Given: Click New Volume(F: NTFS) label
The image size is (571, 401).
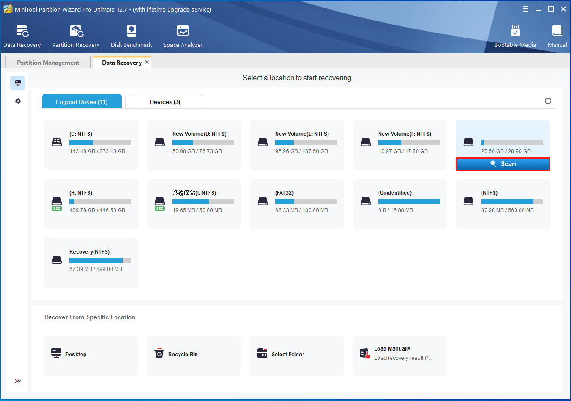Looking at the screenshot, I should click(x=405, y=134).
